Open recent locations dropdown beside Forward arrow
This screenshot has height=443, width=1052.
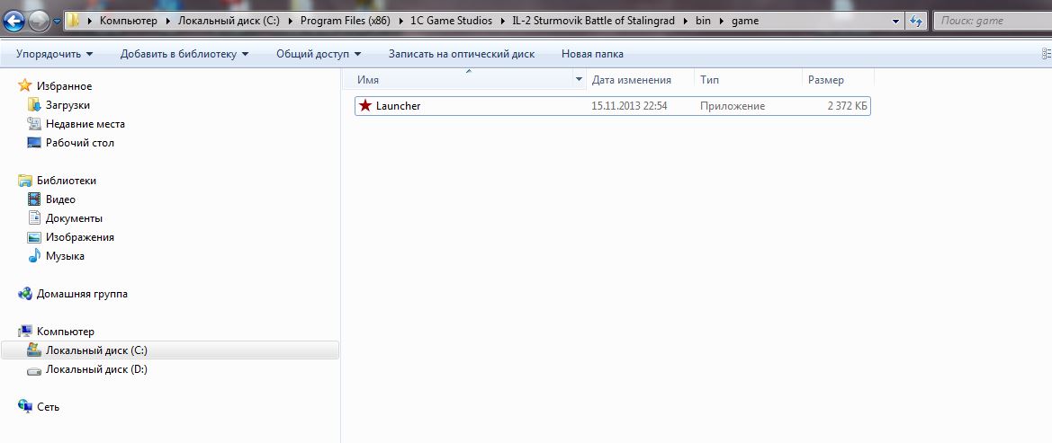[x=57, y=22]
